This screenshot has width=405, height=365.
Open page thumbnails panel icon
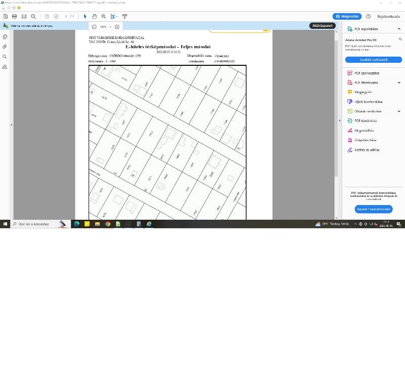point(5,37)
